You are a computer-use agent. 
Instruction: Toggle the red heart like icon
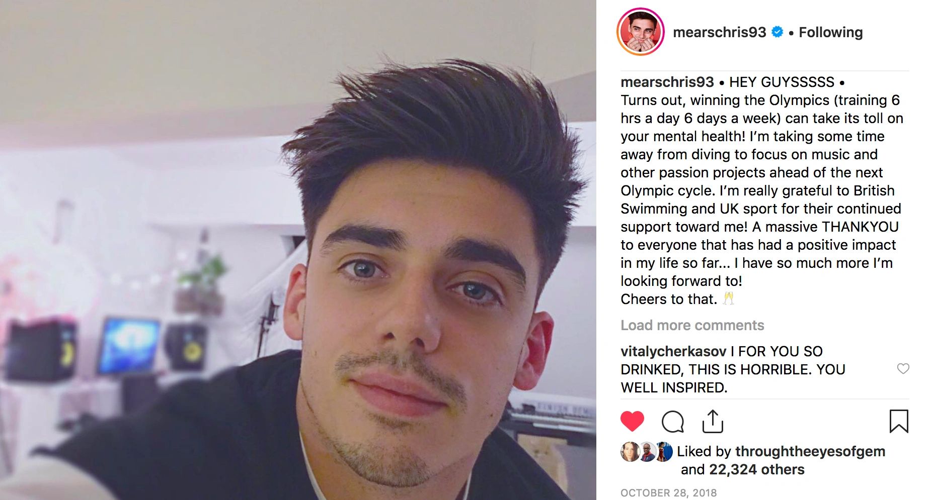pos(632,421)
